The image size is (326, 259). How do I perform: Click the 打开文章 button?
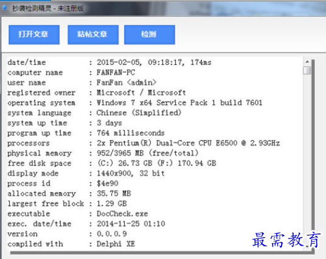point(34,35)
